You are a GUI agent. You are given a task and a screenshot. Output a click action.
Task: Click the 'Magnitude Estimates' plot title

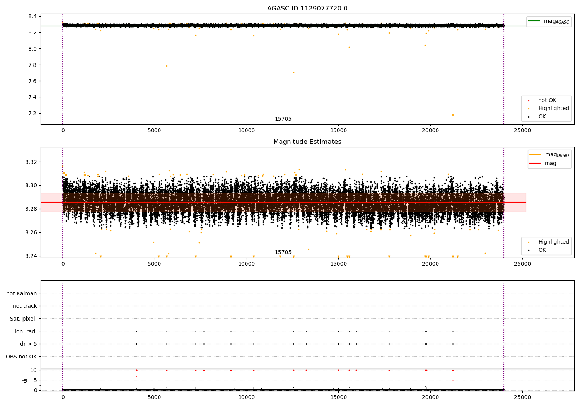(x=307, y=142)
